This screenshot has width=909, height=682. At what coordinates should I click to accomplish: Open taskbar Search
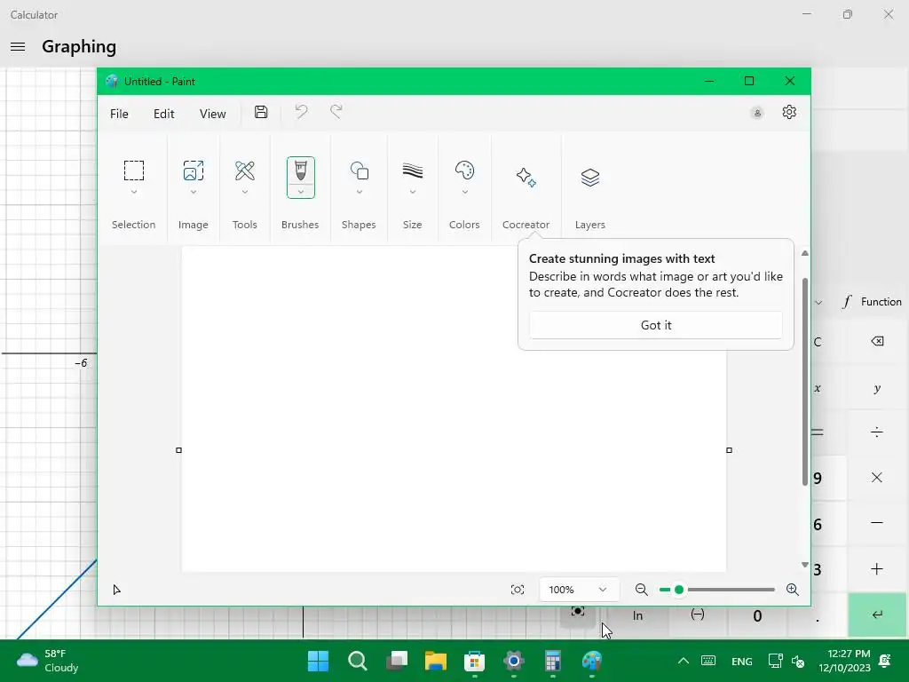coord(357,661)
